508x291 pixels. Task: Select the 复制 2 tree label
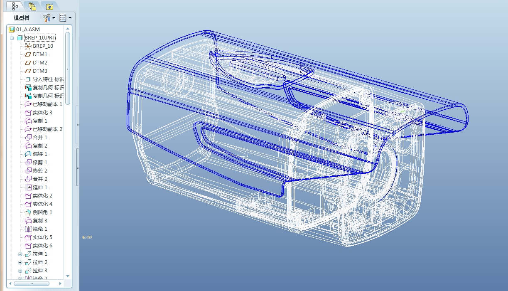pyautogui.click(x=40, y=146)
